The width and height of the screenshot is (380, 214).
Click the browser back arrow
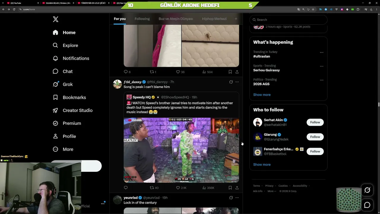pyautogui.click(x=3, y=9)
